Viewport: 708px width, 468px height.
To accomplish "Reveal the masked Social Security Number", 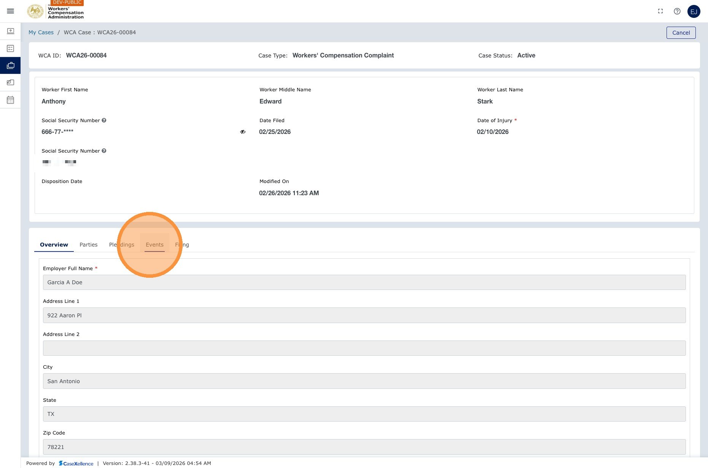I will 243,132.
